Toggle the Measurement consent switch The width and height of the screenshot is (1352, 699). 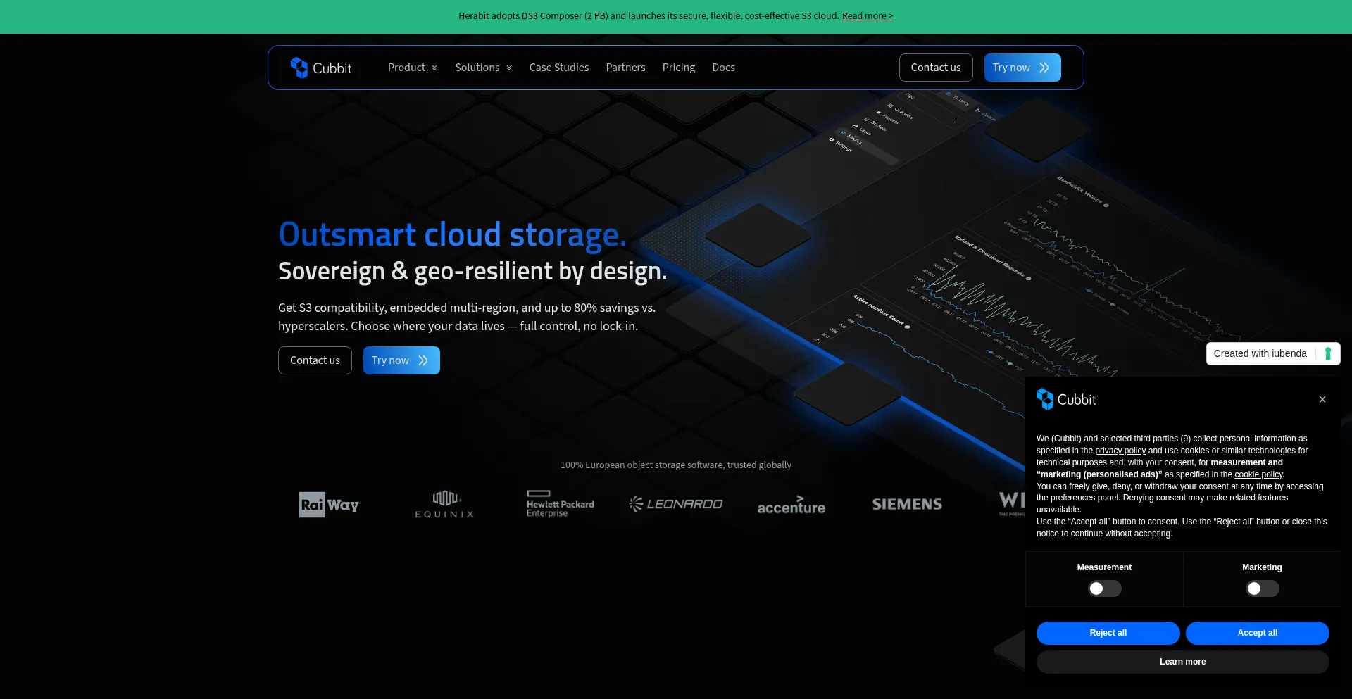point(1104,588)
